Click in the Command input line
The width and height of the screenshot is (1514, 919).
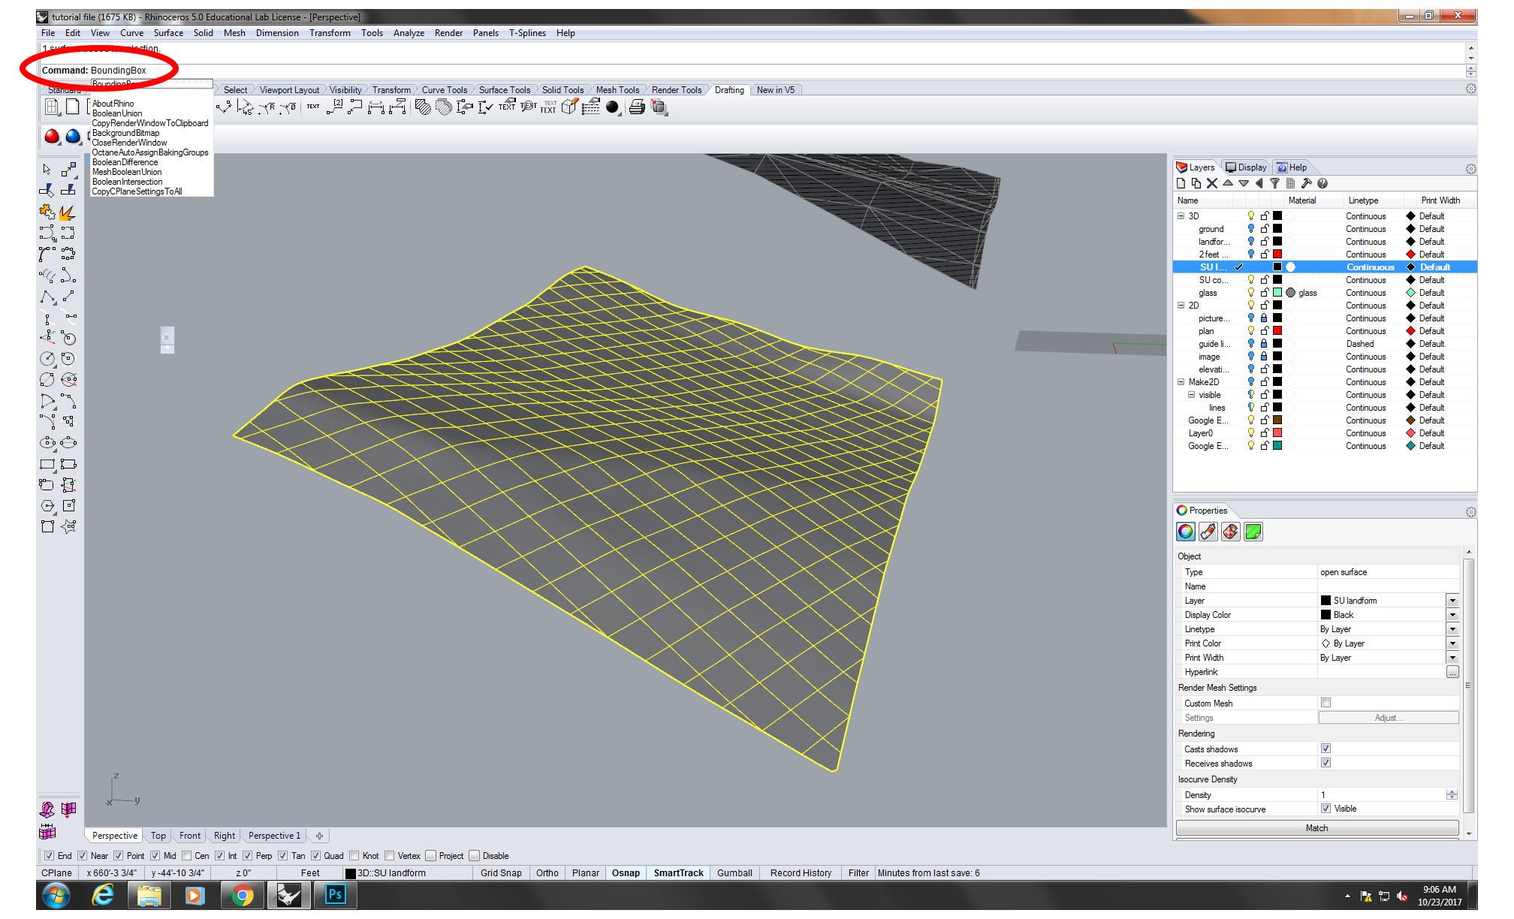(751, 71)
